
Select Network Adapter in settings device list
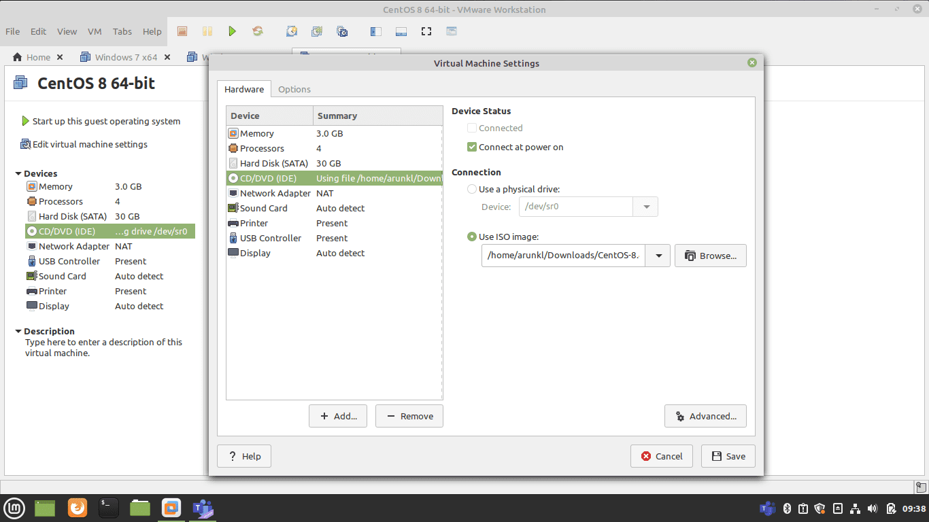pyautogui.click(x=334, y=193)
